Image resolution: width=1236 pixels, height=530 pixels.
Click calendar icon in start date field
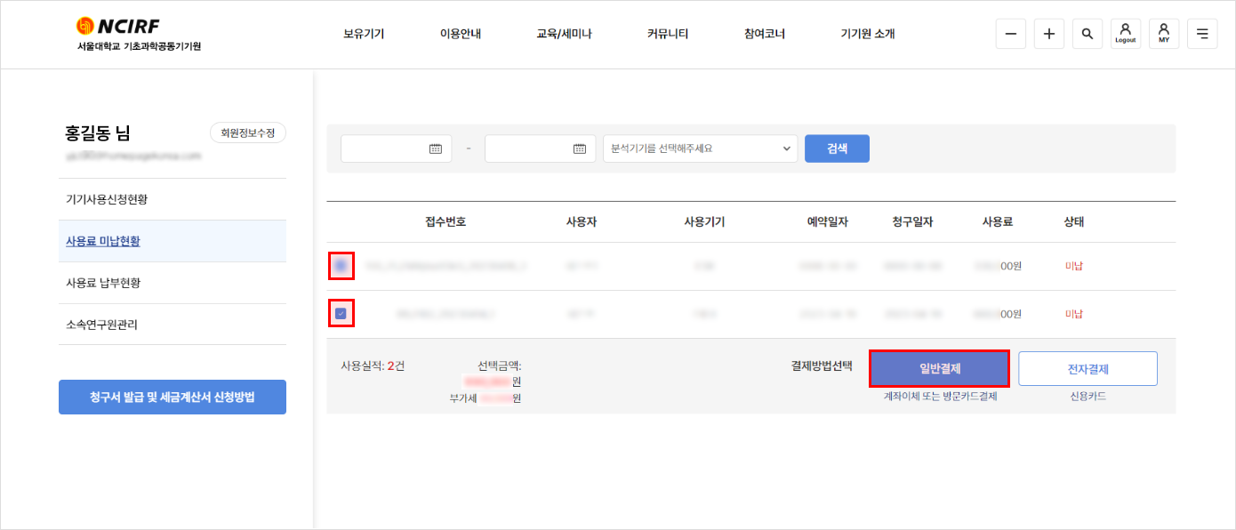(436, 149)
